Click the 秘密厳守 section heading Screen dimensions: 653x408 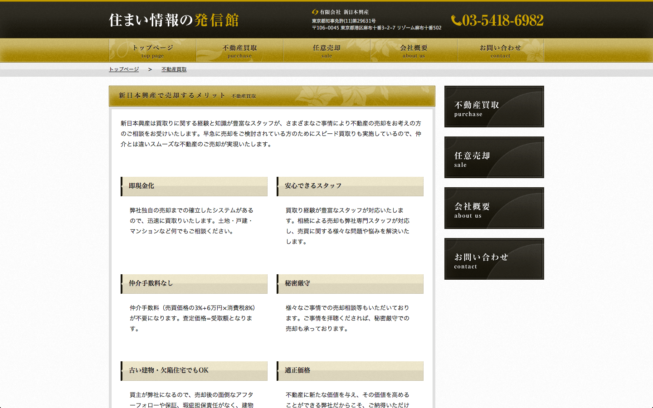[x=350, y=284]
